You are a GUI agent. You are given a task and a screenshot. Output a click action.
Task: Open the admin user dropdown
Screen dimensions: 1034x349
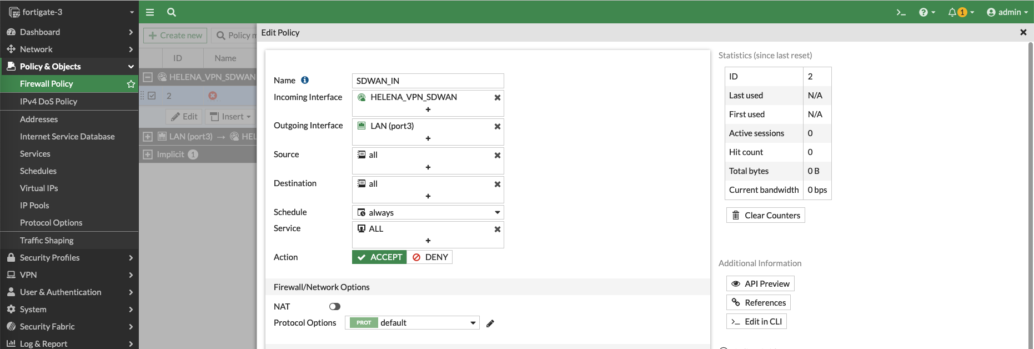(x=1007, y=12)
